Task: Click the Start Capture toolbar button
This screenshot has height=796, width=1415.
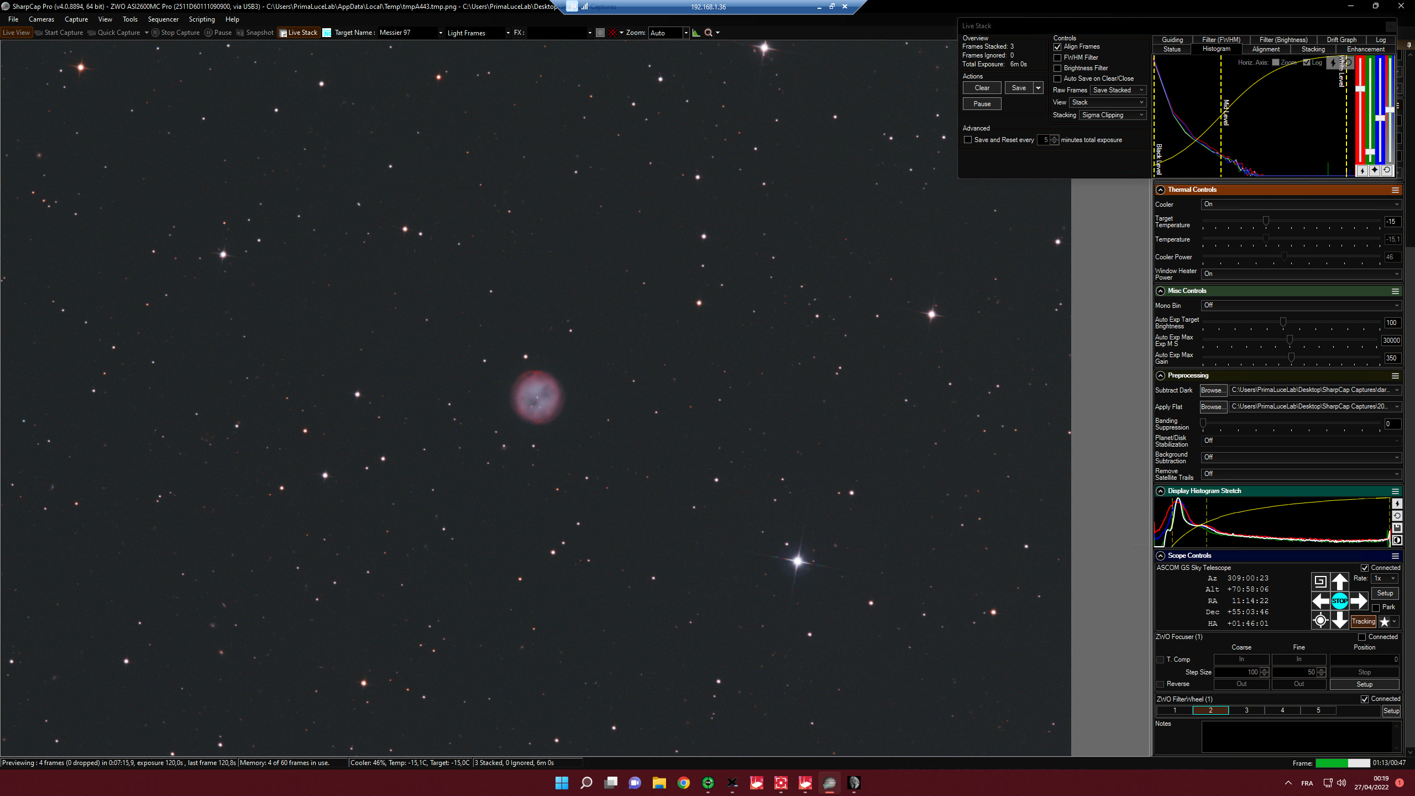Action: [59, 33]
